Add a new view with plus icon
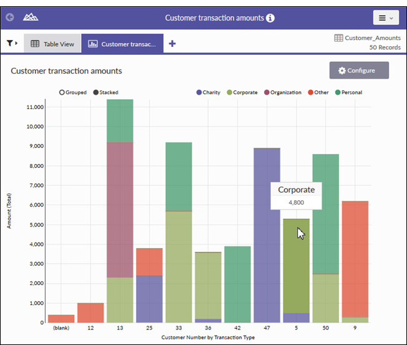The width and height of the screenshot is (407, 345). click(x=172, y=44)
